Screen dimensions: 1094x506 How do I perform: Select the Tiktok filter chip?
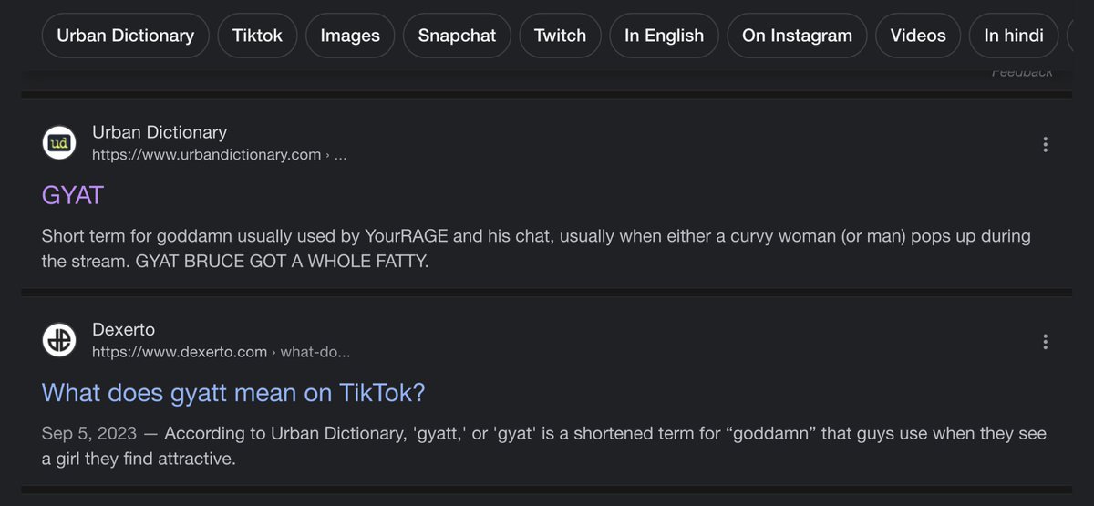(x=257, y=36)
